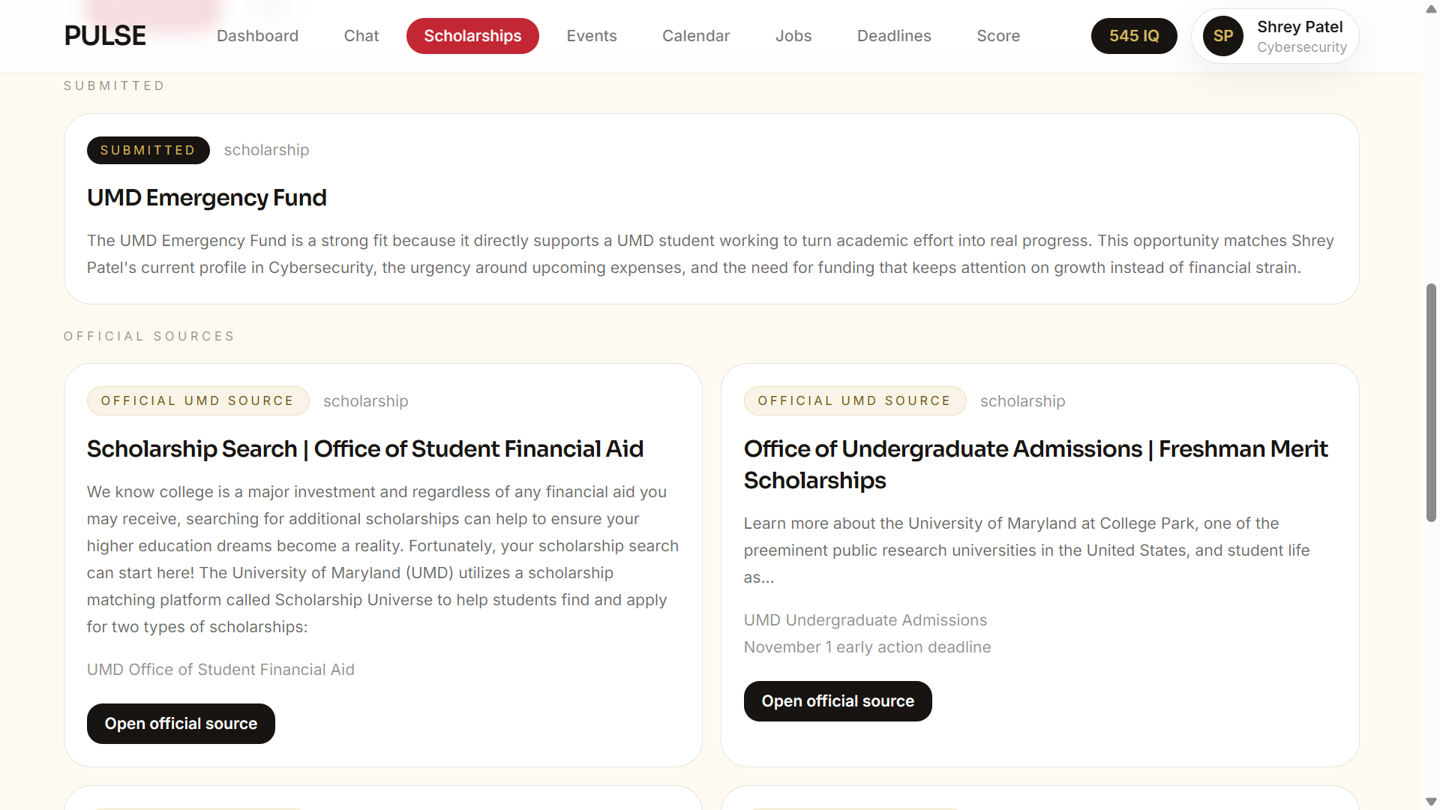View the Score tab
This screenshot has width=1440, height=810.
pyautogui.click(x=998, y=36)
